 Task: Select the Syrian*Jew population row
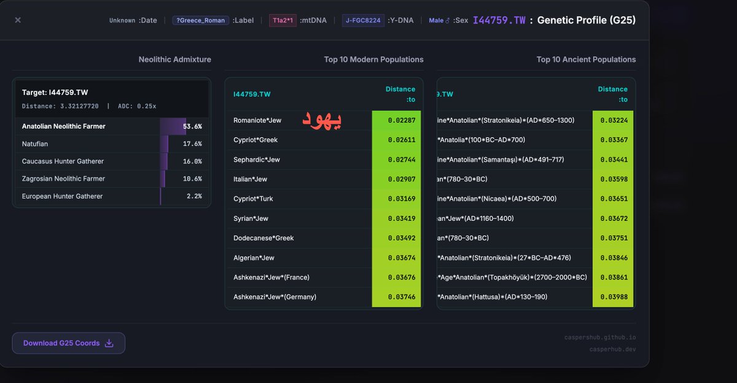tap(324, 219)
